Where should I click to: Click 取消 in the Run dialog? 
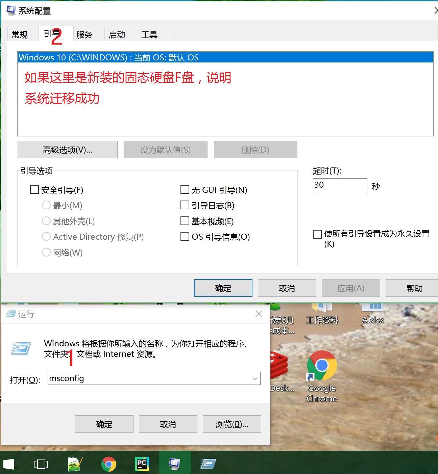[168, 424]
